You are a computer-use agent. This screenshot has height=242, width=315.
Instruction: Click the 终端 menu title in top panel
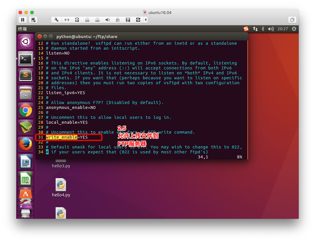(22, 29)
